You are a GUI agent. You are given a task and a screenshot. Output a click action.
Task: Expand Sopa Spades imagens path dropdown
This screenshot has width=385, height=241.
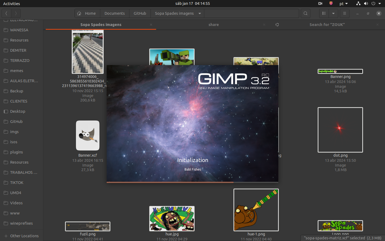[200, 13]
